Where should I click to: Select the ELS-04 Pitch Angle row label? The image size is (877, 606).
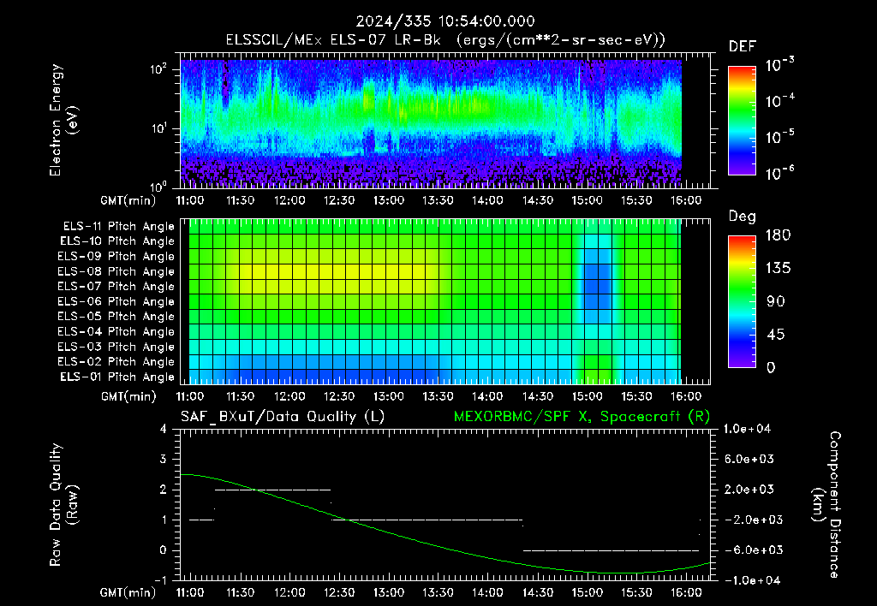point(116,331)
